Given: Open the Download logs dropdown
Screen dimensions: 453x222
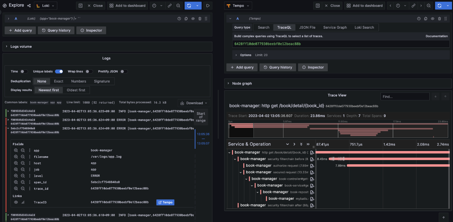Looking at the screenshot, I should (194, 103).
